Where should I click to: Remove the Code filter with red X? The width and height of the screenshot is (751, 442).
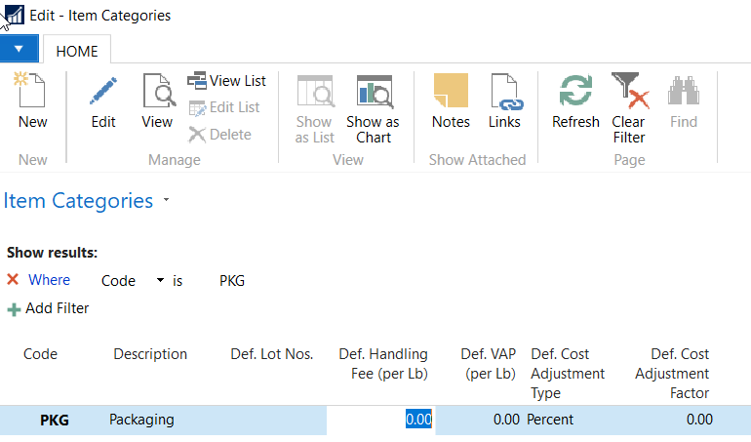click(x=13, y=280)
